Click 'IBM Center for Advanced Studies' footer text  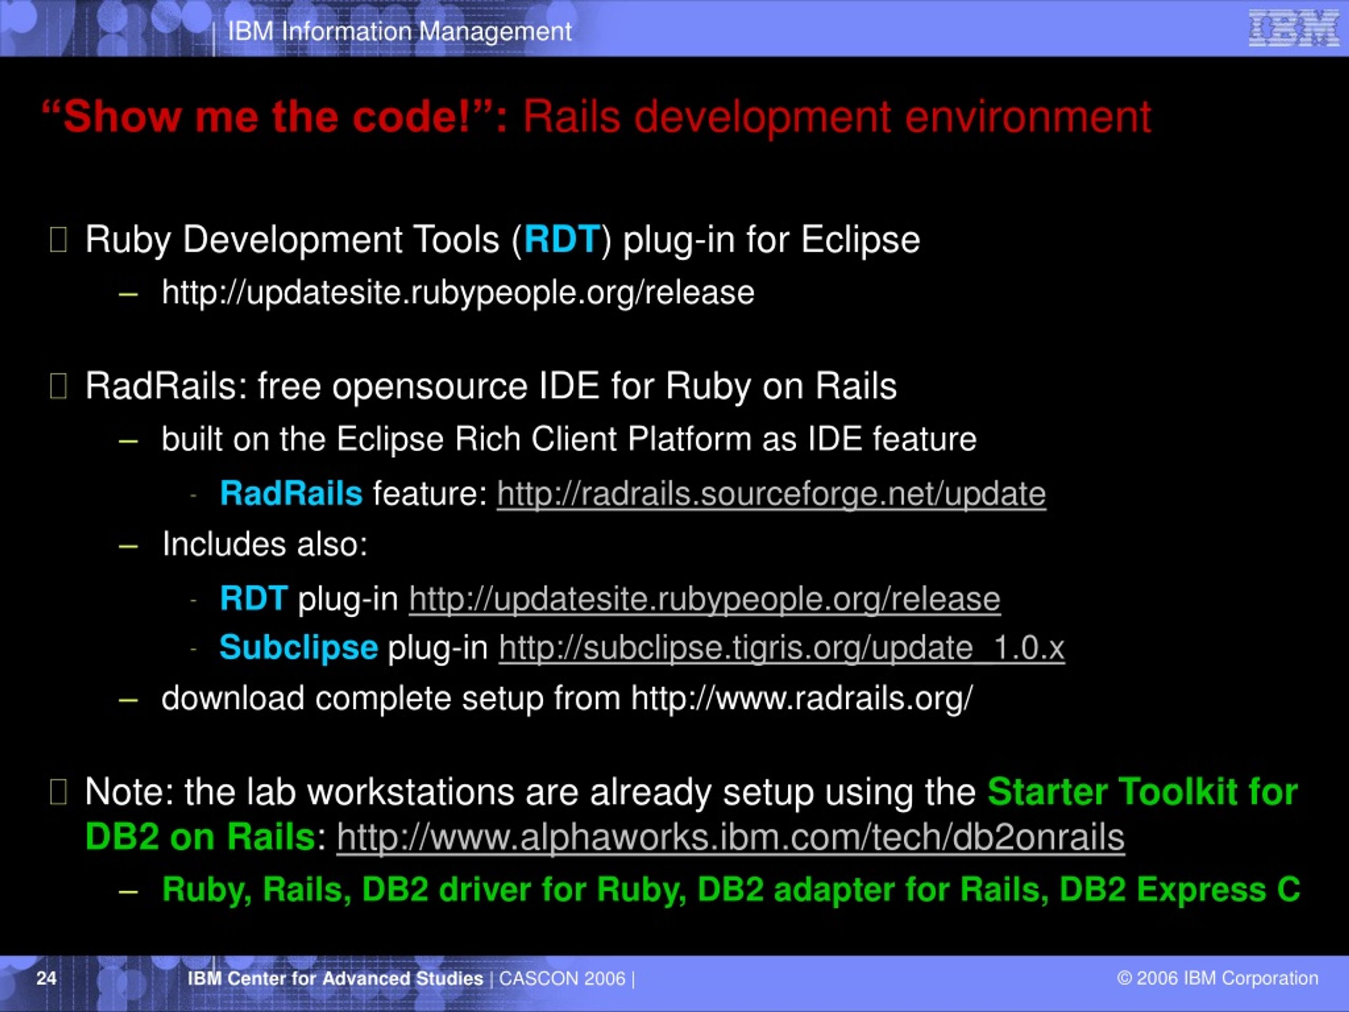336,978
